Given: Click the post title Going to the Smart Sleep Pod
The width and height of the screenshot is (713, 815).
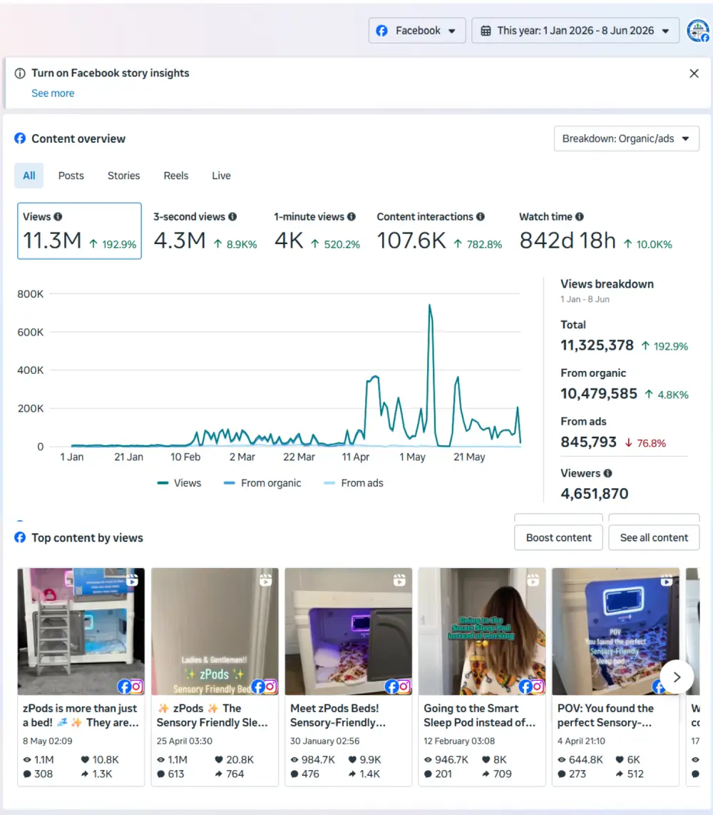Looking at the screenshot, I should coord(479,715).
